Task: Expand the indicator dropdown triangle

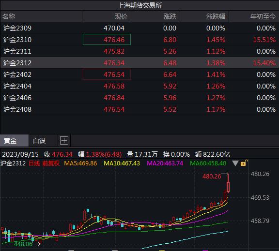Action: click(x=235, y=163)
